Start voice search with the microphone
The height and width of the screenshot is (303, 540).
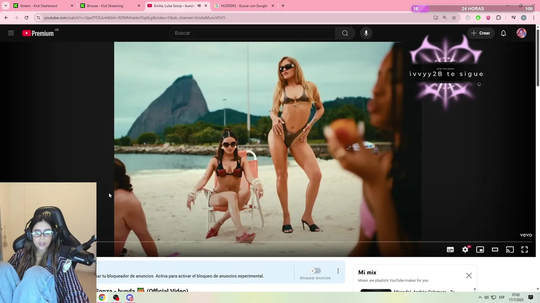click(x=366, y=33)
